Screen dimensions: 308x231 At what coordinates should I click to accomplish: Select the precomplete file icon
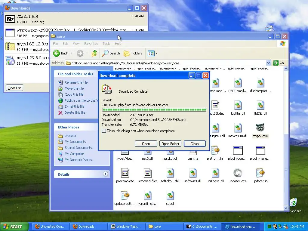(125, 173)
